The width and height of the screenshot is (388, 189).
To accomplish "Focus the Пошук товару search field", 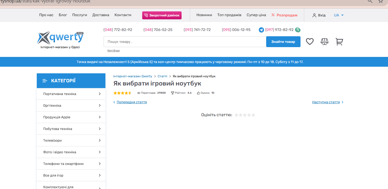I will pos(185,42).
